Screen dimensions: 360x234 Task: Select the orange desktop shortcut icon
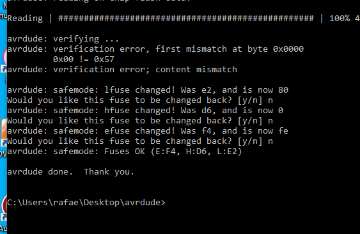(4, 129)
